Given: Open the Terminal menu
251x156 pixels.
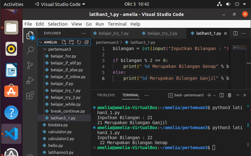Looking at the screenshot, I should [x=117, y=24].
